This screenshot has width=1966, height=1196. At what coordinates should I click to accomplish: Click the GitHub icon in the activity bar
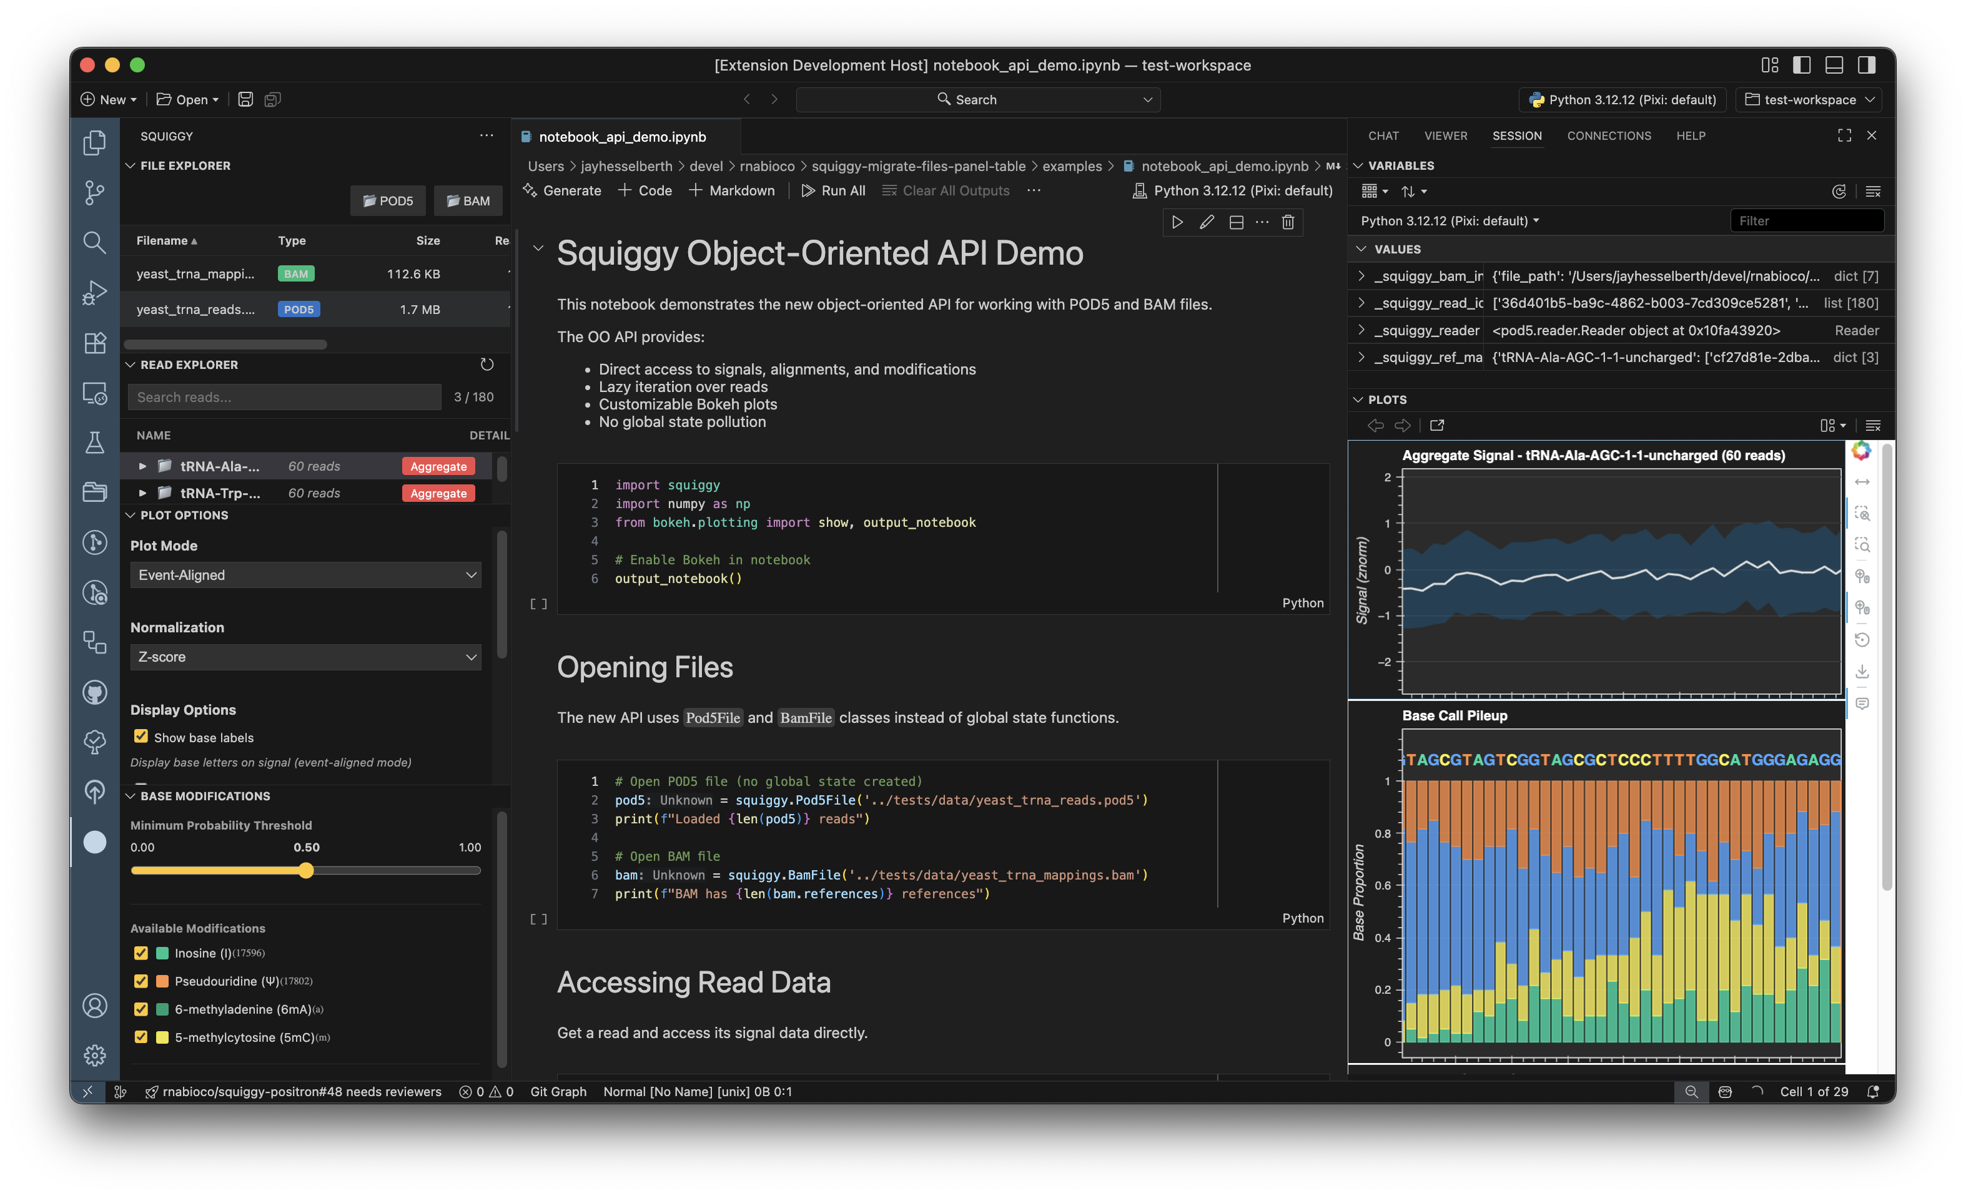tap(94, 692)
